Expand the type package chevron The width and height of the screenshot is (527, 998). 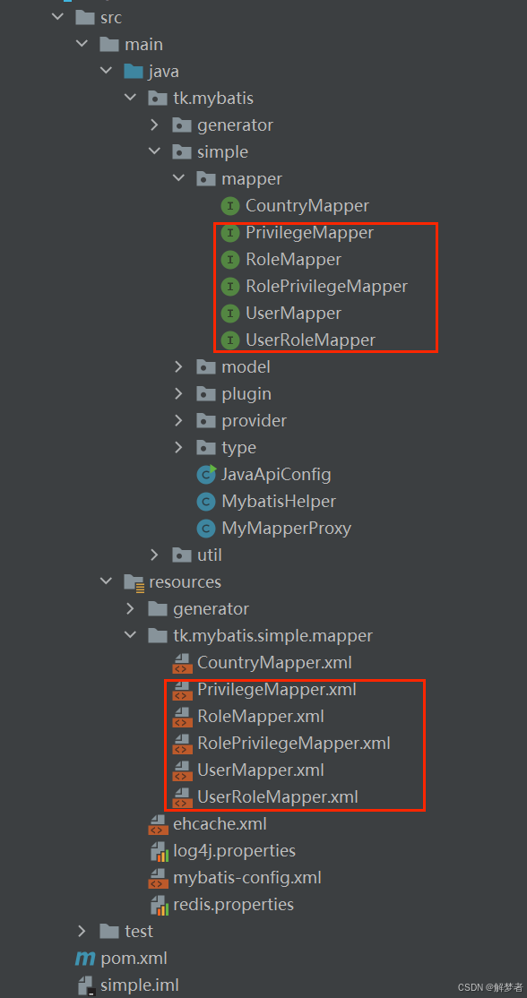coord(179,447)
